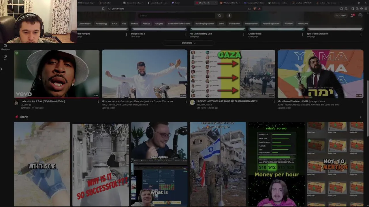
Task: Open options for Hill Climb Racing Lite
Action: pos(244,34)
